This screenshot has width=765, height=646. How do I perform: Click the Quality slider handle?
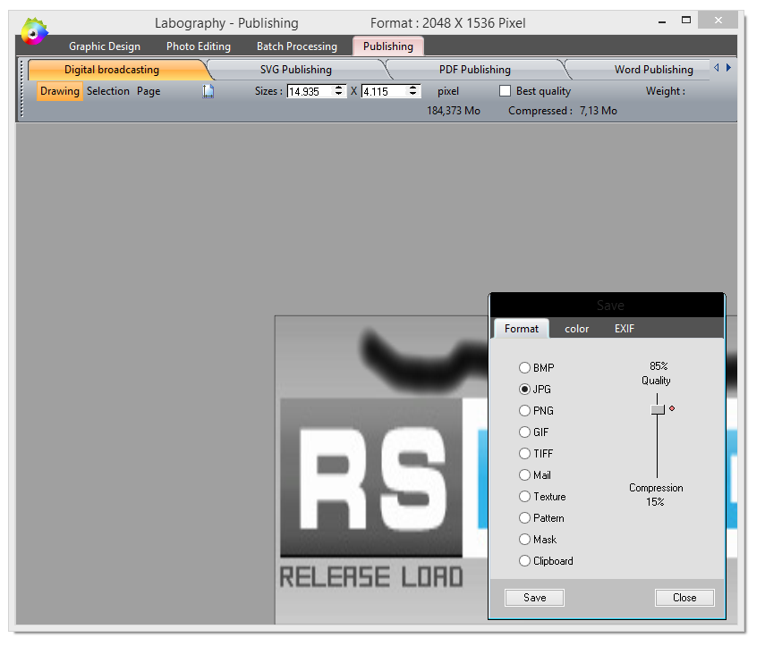(658, 409)
